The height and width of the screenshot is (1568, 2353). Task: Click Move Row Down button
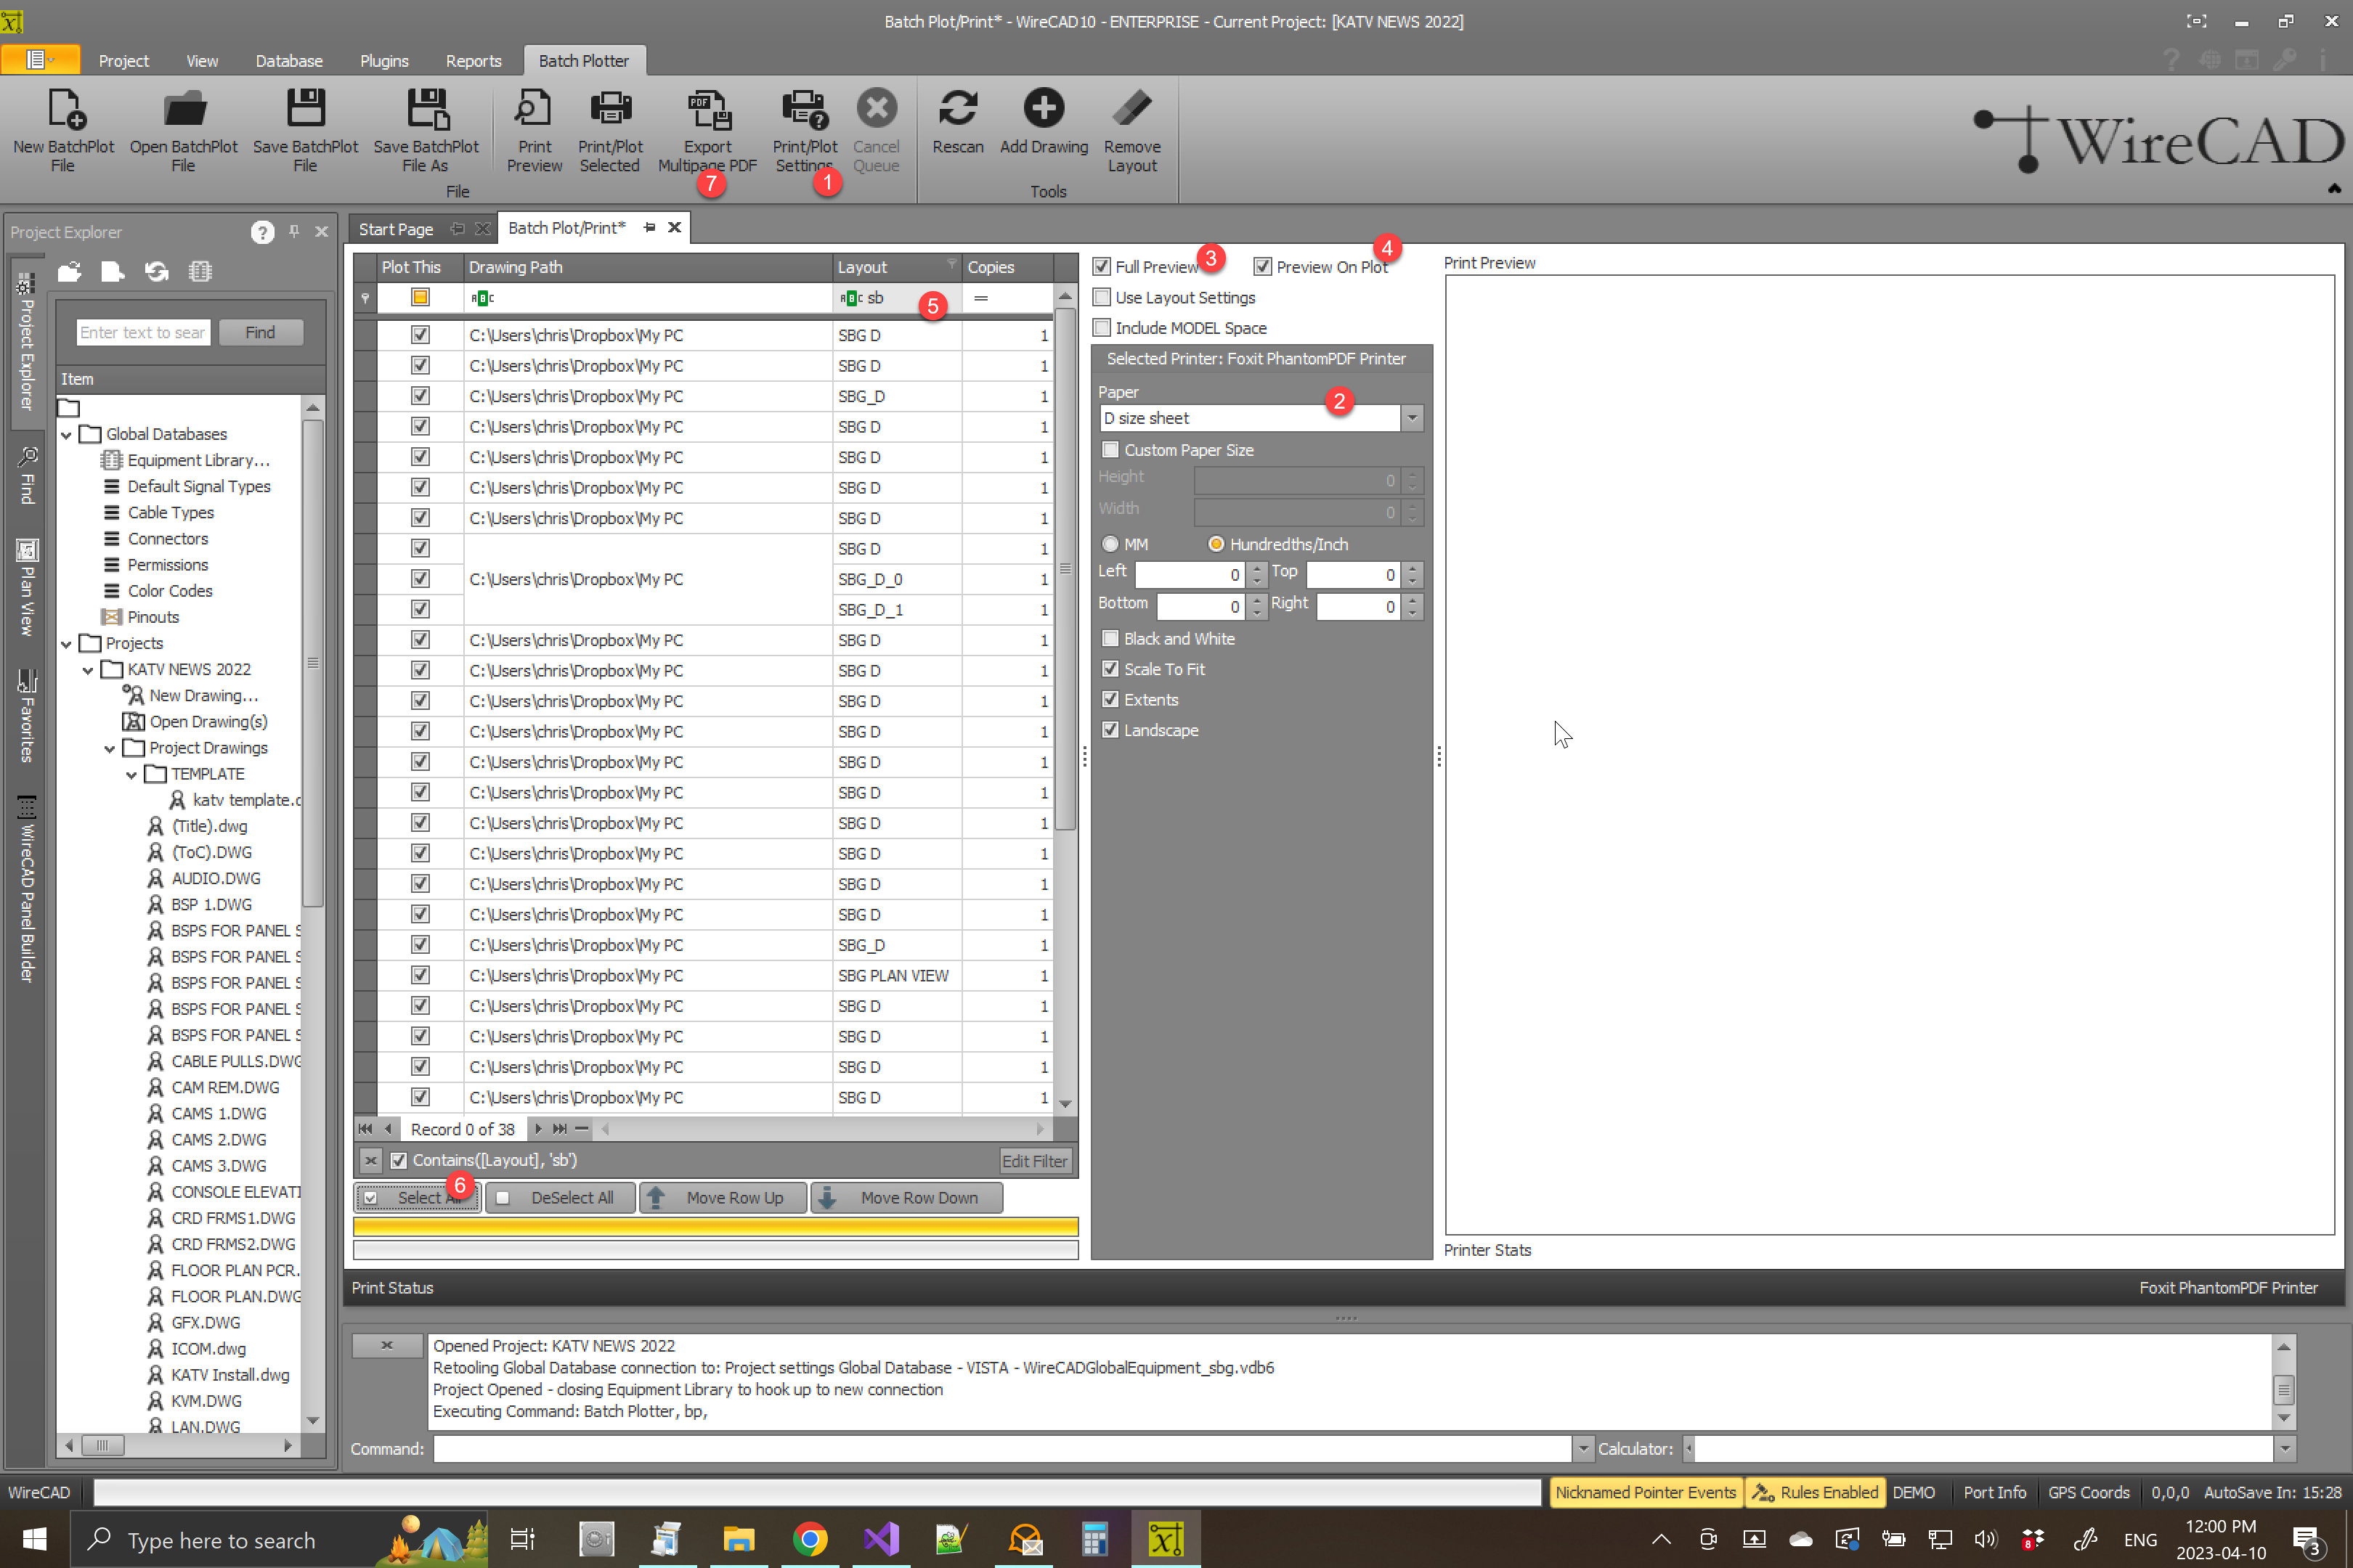click(x=906, y=1197)
